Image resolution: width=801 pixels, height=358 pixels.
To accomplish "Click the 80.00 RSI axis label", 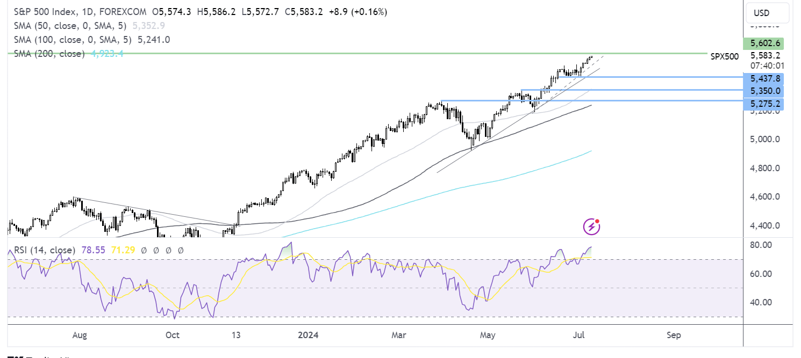I will (762, 245).
